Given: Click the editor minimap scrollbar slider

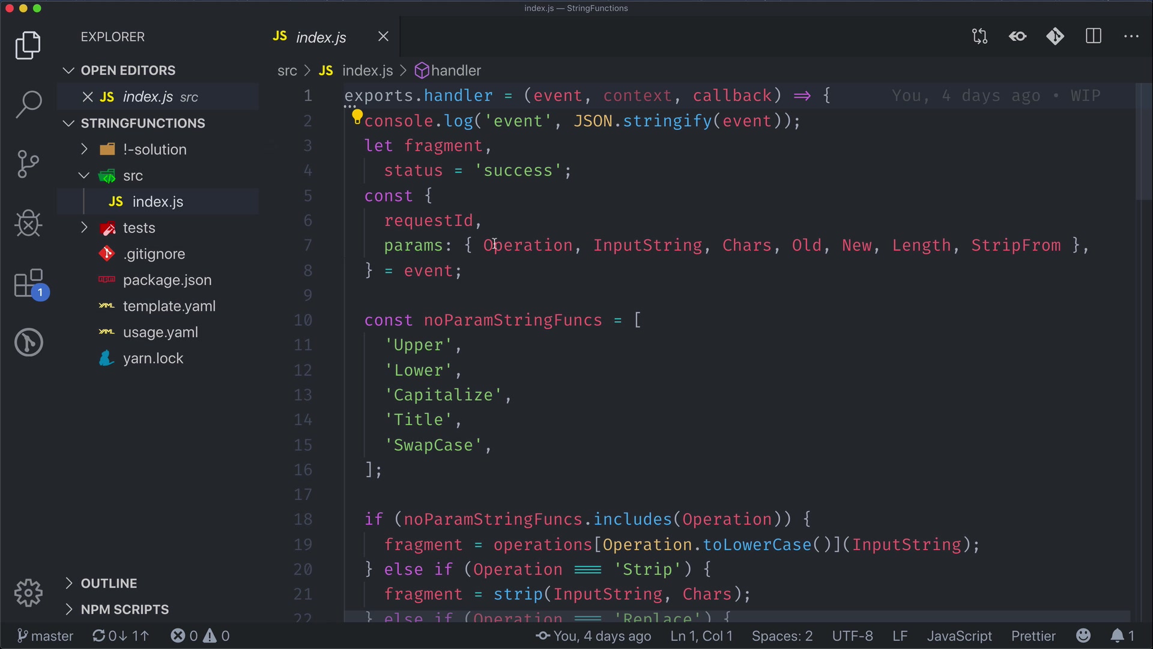Looking at the screenshot, I should (1143, 142).
